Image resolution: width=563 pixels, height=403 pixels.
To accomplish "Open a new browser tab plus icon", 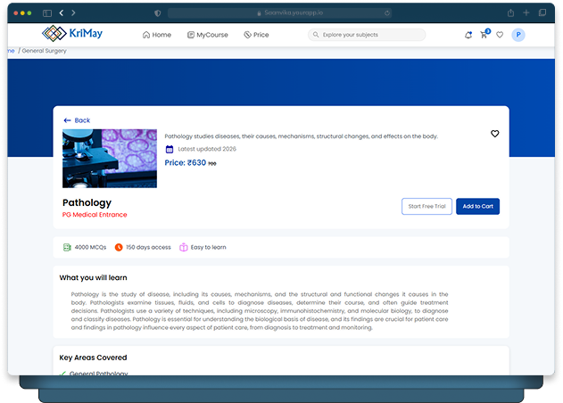I will pos(526,12).
